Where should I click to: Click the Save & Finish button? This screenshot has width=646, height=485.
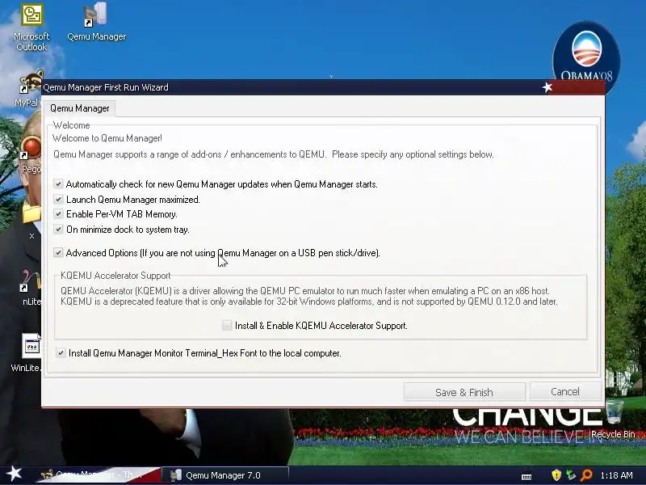tap(464, 392)
